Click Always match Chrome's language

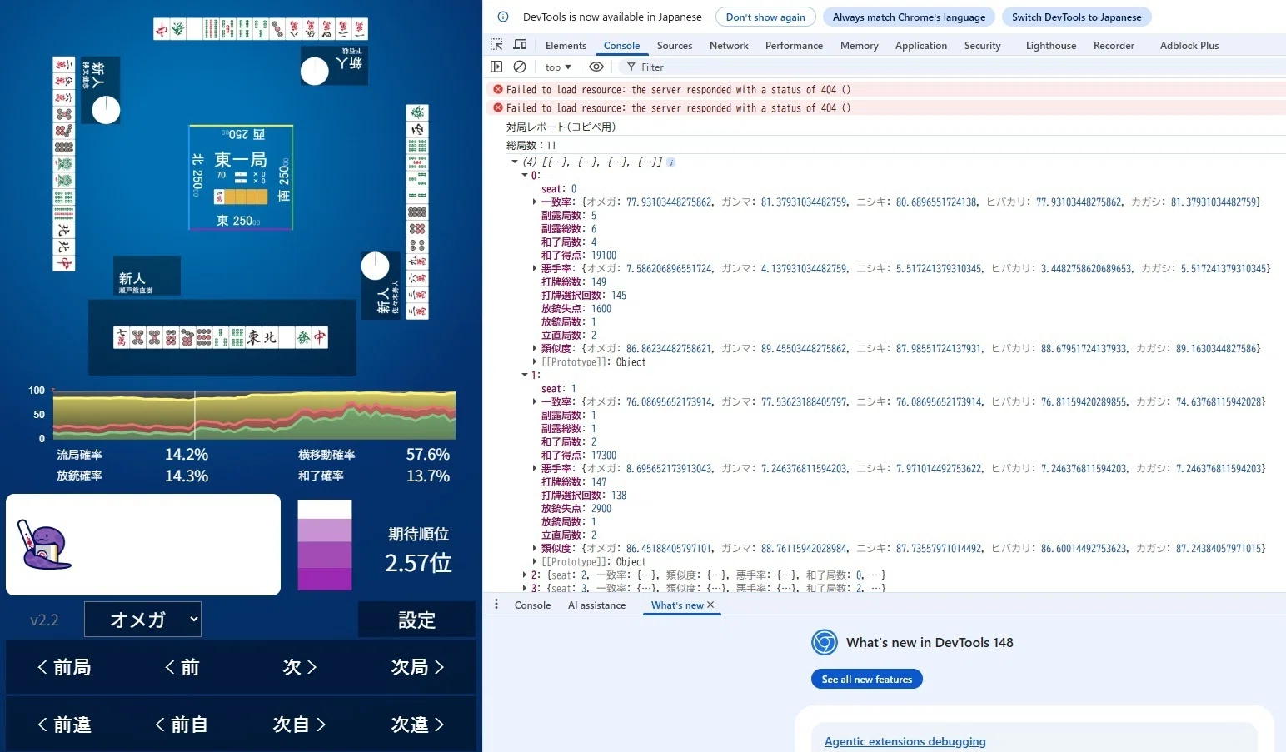pyautogui.click(x=909, y=17)
